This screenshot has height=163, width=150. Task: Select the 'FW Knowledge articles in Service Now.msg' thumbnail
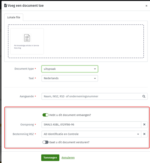[x=27, y=41]
